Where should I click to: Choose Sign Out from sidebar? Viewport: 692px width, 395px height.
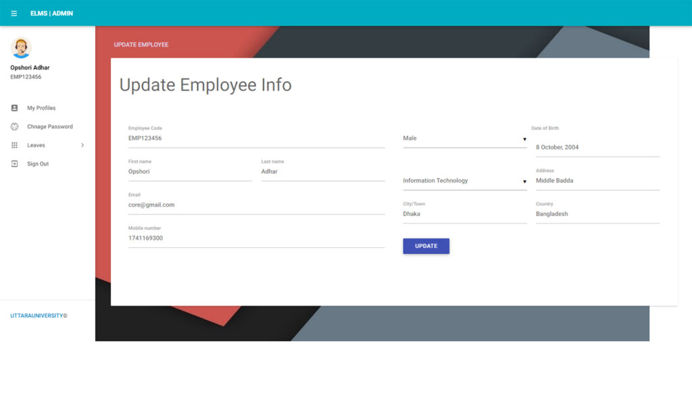coord(38,164)
